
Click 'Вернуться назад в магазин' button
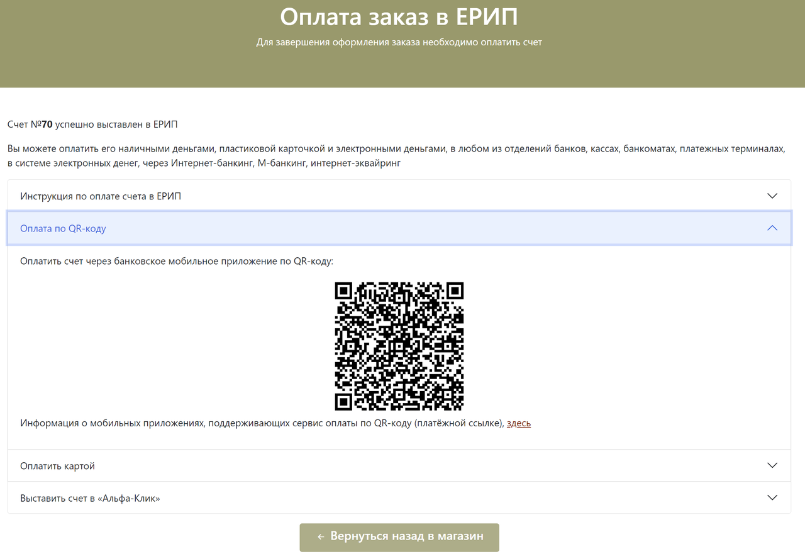coord(399,537)
